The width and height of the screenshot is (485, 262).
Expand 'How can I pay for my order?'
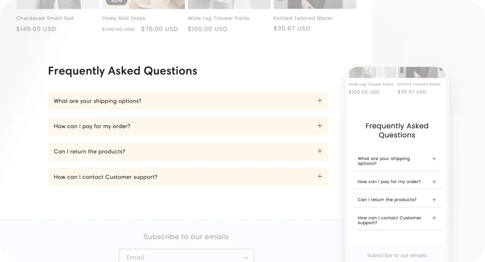tap(188, 126)
